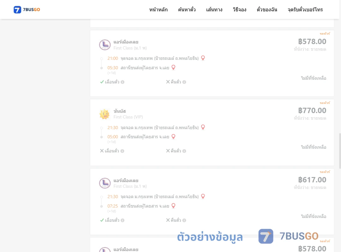Open the ค้นหาตั๋ว menu item

click(187, 9)
